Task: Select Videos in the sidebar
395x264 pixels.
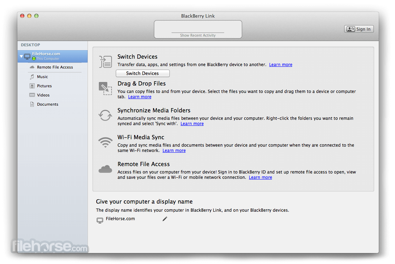Action: pyautogui.click(x=43, y=95)
